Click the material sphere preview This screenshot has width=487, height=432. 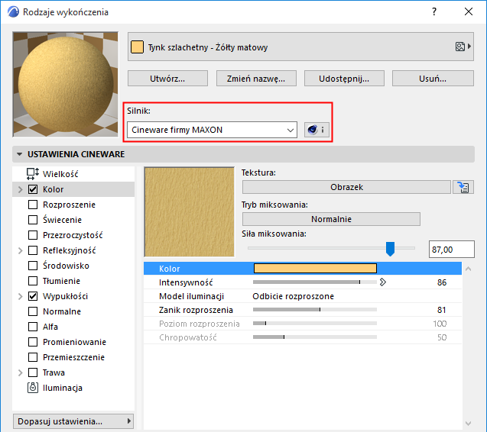coord(66,85)
